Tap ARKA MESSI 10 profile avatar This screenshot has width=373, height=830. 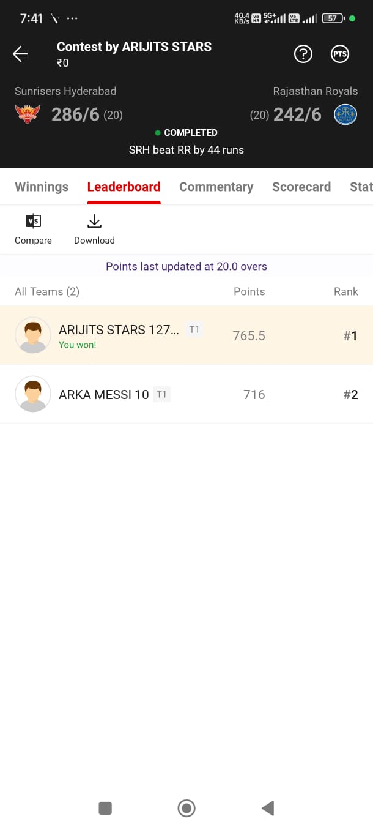click(x=33, y=394)
